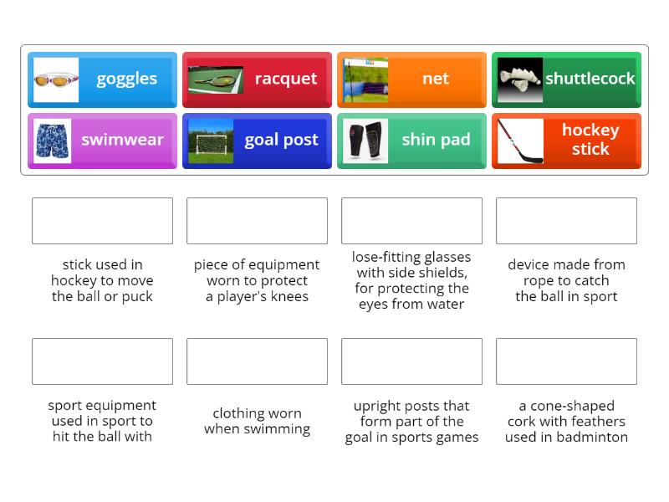Image resolution: width=669 pixels, height=502 pixels.
Task: Pick the orange 'net' tile
Action: click(x=435, y=79)
